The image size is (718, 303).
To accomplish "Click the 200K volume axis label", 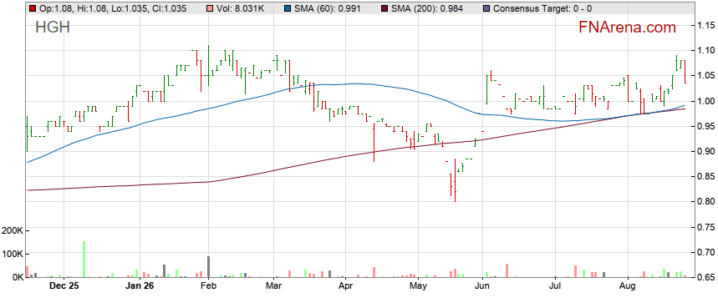I will (13, 230).
